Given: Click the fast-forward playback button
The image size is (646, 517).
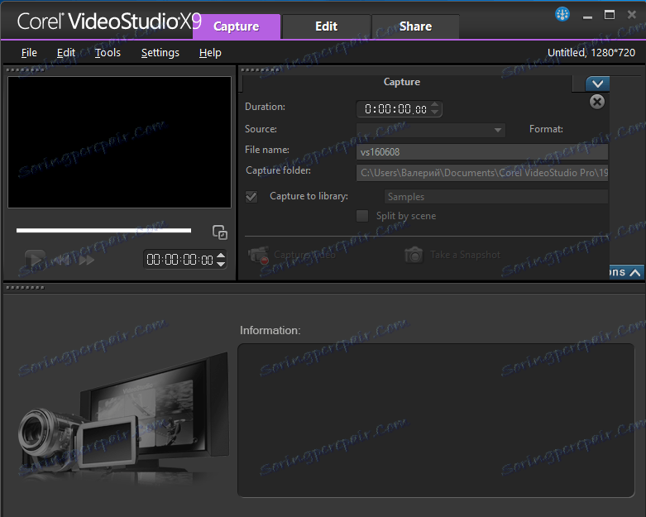Looking at the screenshot, I should (x=87, y=260).
